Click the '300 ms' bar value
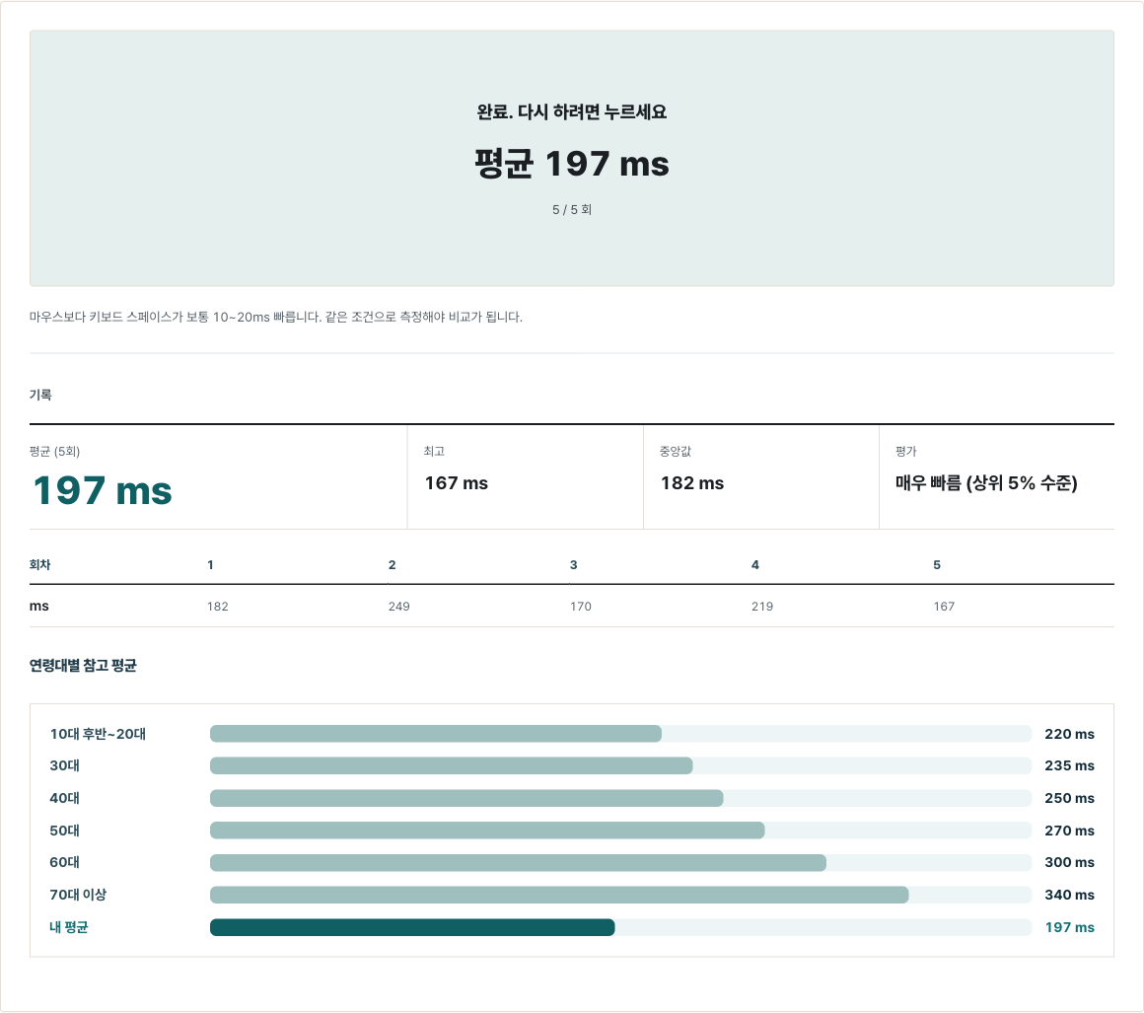The height and width of the screenshot is (1013, 1144). (x=1069, y=862)
